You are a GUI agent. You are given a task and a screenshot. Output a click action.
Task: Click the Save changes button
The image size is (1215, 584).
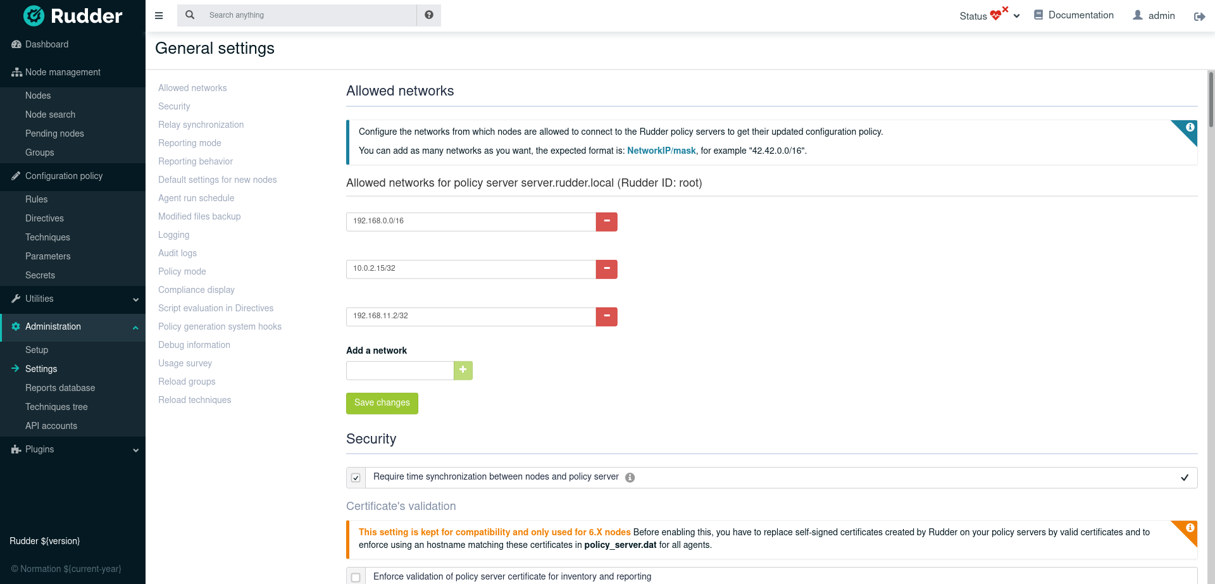pos(382,403)
